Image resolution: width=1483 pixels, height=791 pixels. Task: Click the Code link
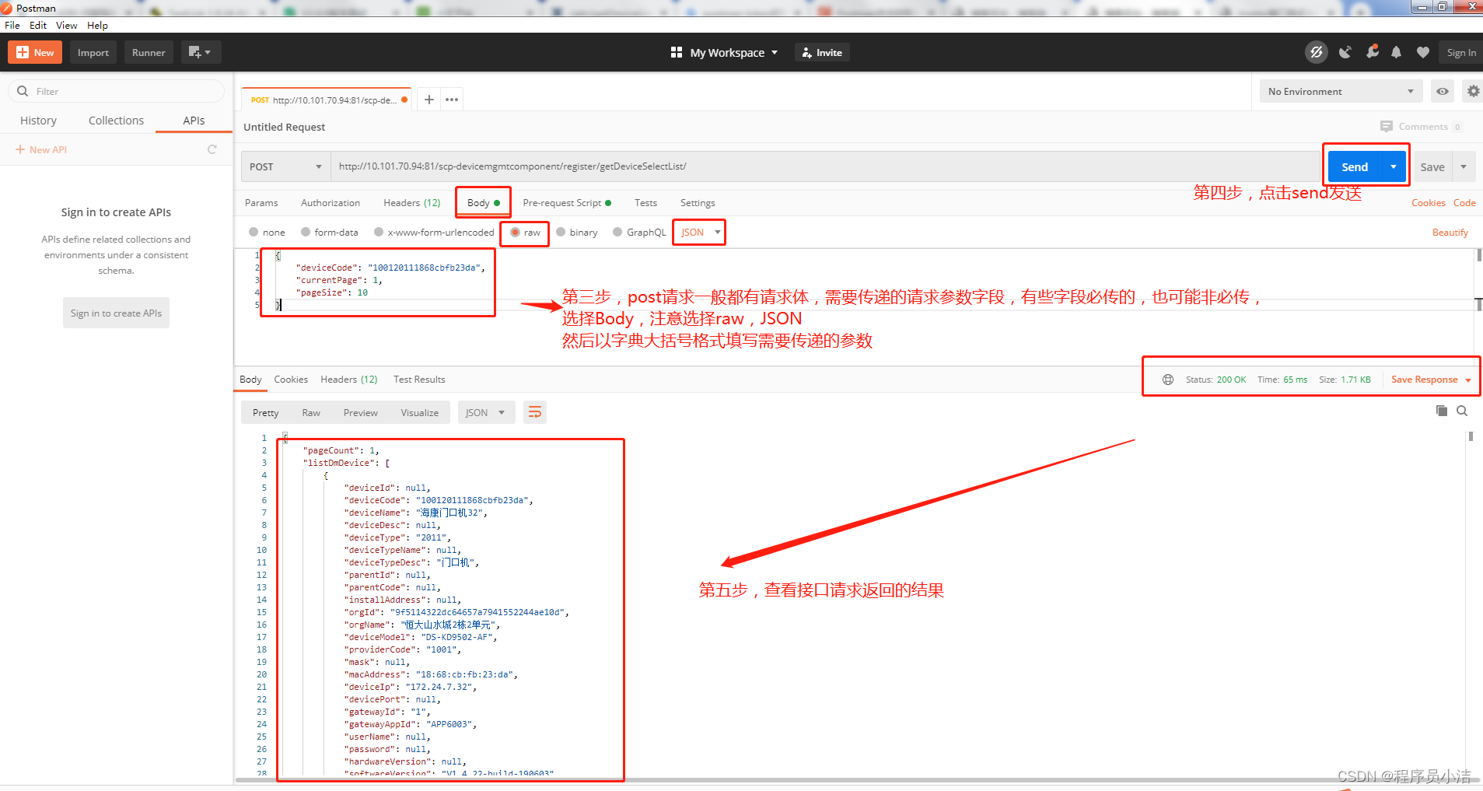click(x=1464, y=203)
